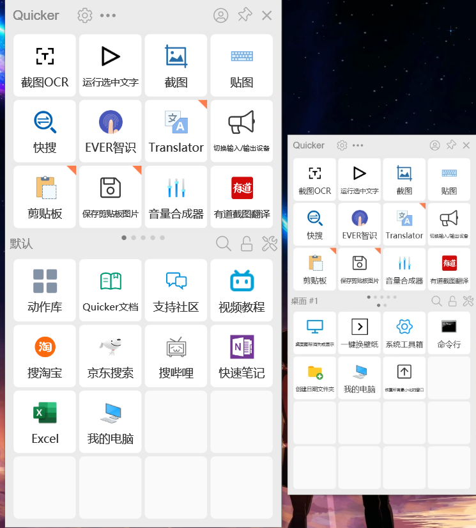Screen dimensions: 476x528
Task: Trigger 贴图 in the large Quicker panel
Action: tap(242, 65)
